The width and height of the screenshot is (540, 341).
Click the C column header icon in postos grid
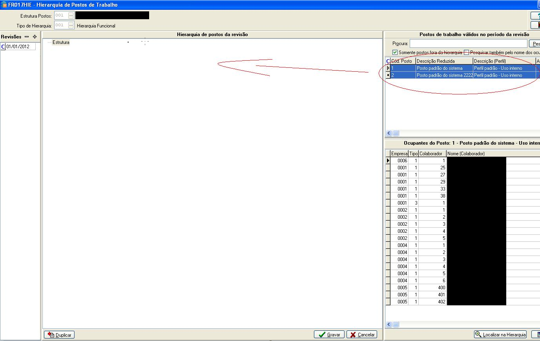tap(388, 61)
